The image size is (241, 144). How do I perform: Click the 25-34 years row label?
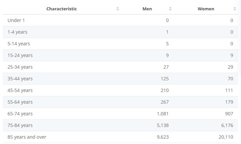pos(20,67)
